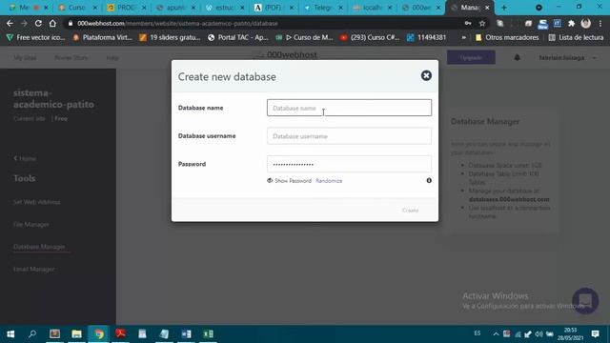Close the estruc browser tab
This screenshot has height=343, width=610.
[242, 8]
